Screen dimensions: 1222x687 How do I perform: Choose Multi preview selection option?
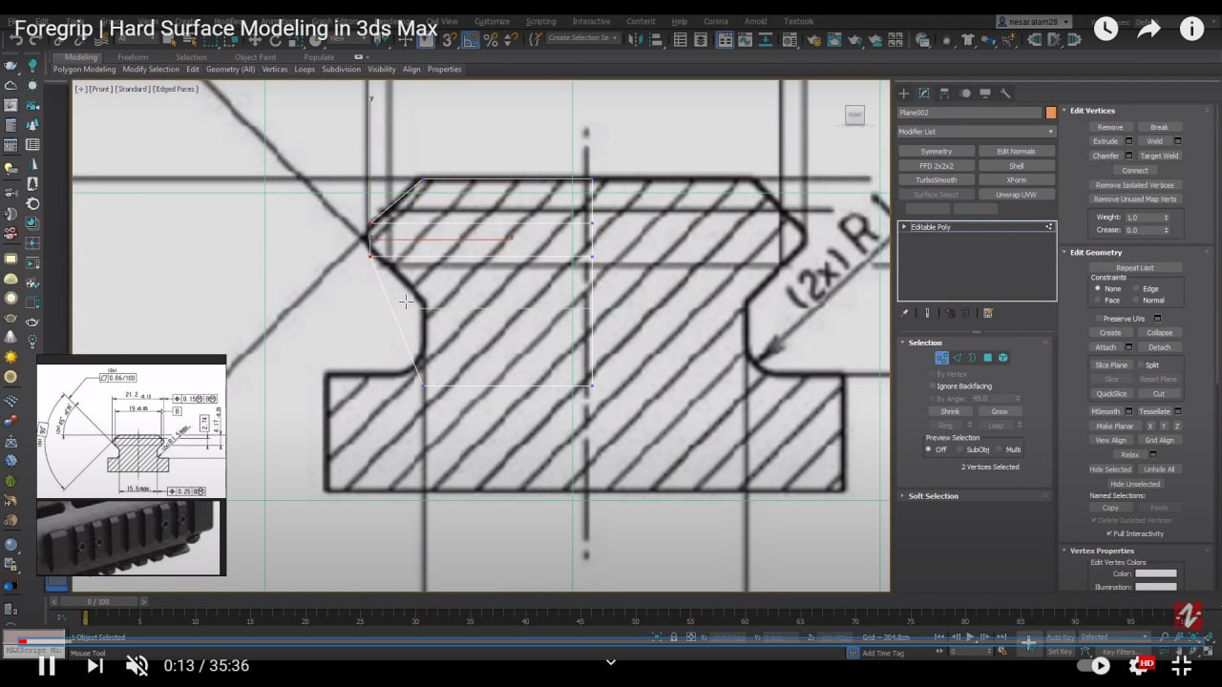click(x=999, y=449)
